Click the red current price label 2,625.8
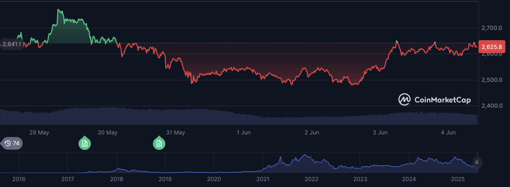The height and width of the screenshot is (187, 510). point(492,47)
